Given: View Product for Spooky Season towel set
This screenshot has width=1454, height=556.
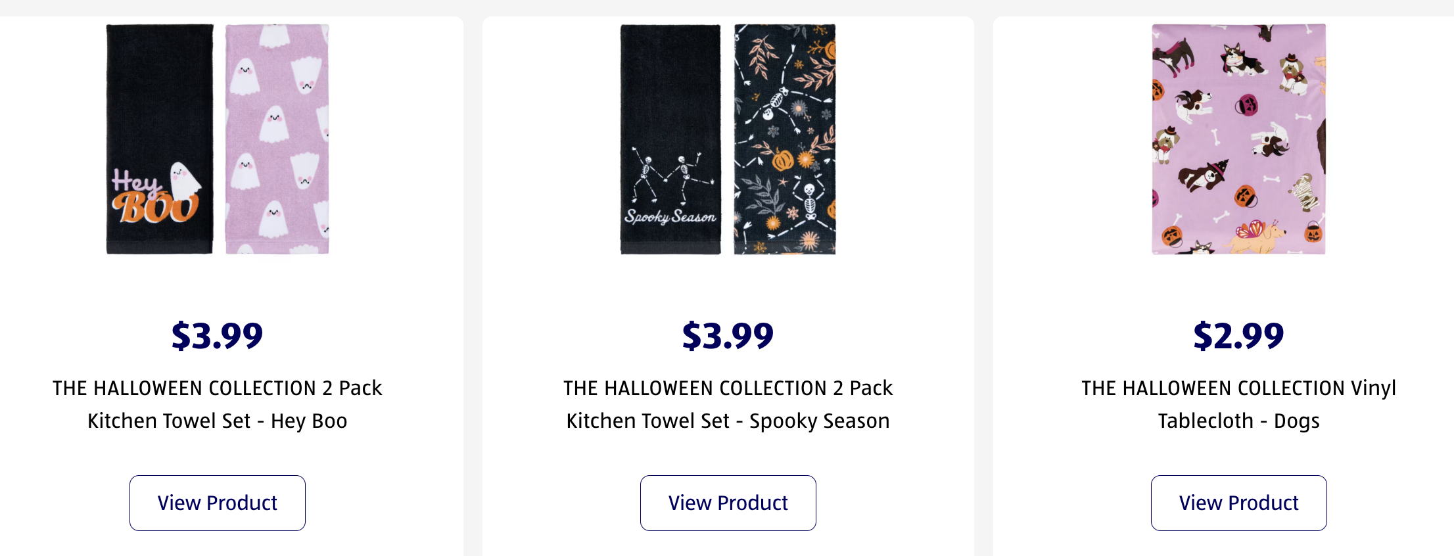Looking at the screenshot, I should [728, 503].
